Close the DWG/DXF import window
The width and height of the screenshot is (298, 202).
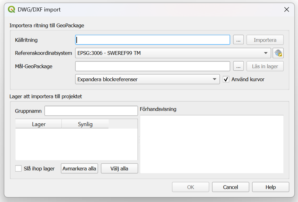click(x=287, y=10)
